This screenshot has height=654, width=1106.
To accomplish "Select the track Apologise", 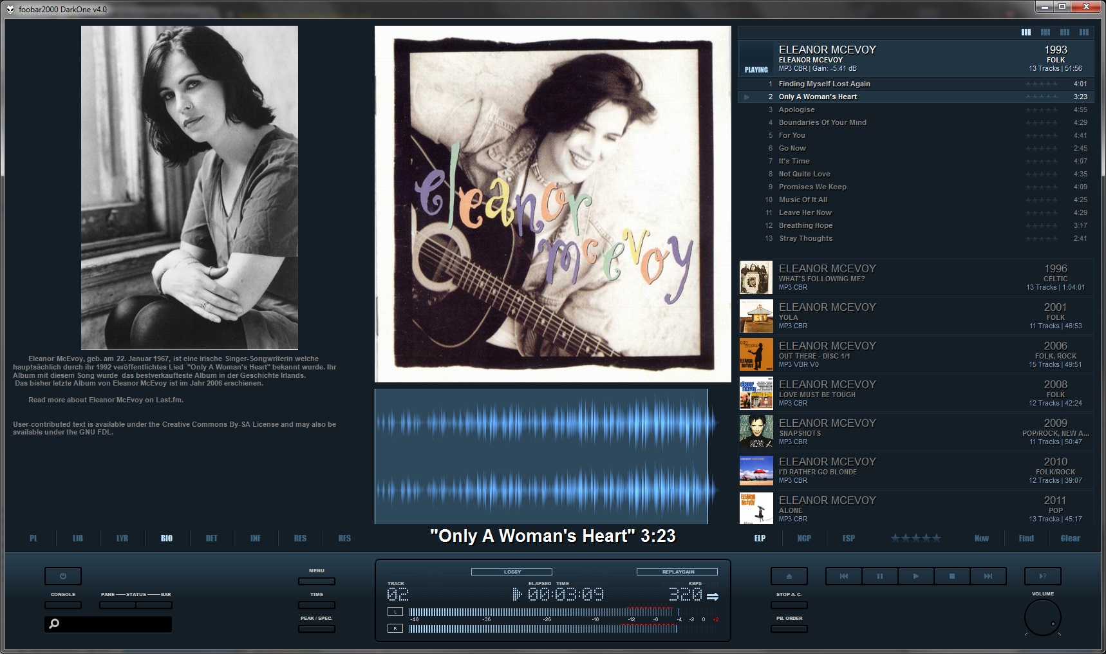I will [x=915, y=109].
